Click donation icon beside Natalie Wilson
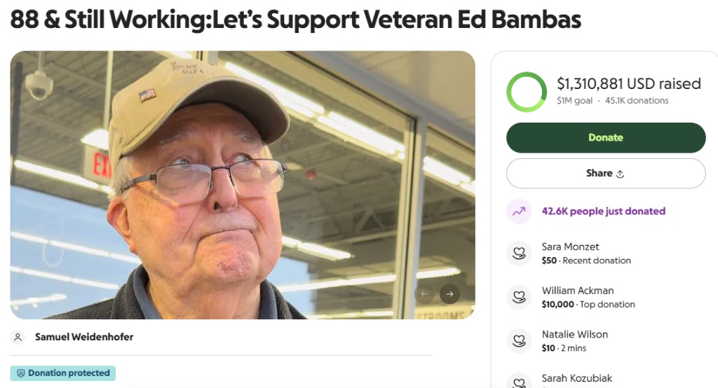 pos(519,341)
